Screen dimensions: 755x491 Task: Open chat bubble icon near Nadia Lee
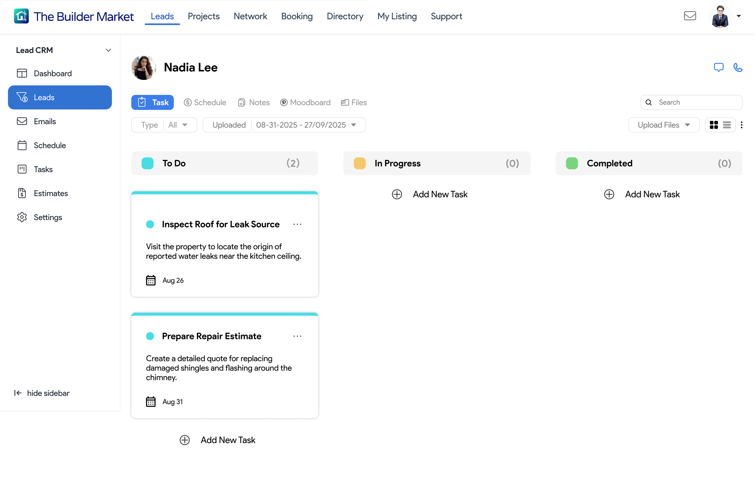click(x=718, y=68)
